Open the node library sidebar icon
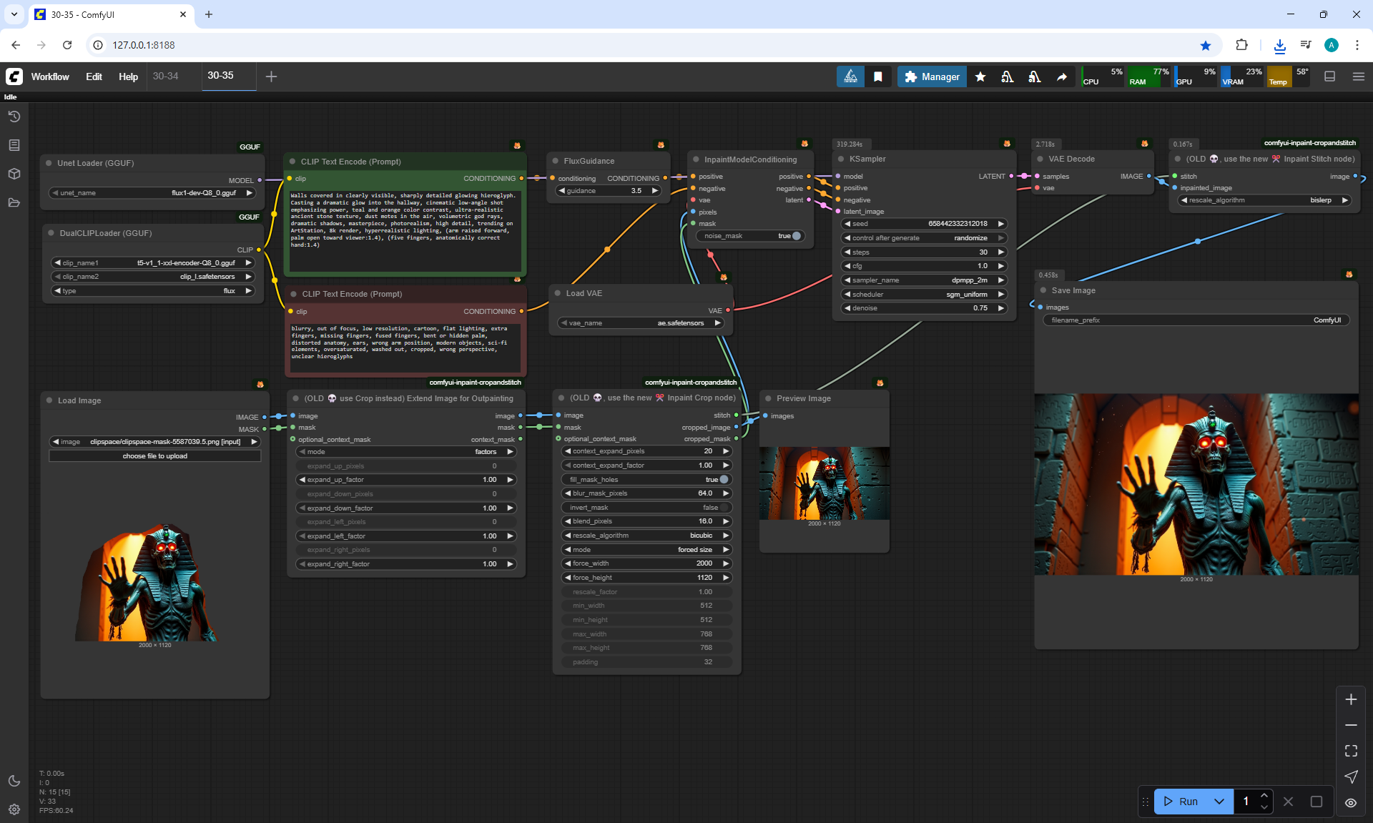 pyautogui.click(x=14, y=145)
